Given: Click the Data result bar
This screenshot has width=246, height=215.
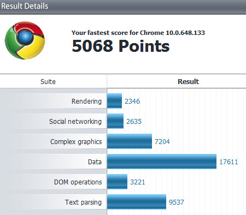Looking at the screenshot, I should point(162,162).
